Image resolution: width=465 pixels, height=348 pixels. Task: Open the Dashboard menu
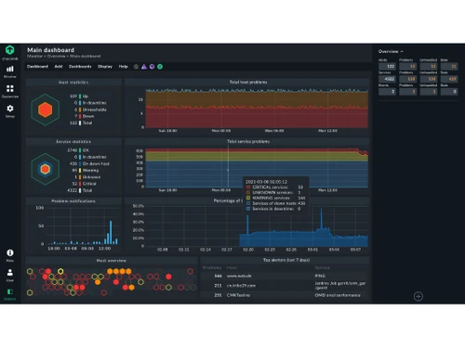pos(37,67)
